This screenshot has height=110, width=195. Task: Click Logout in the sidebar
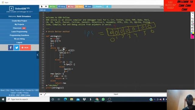19,42
